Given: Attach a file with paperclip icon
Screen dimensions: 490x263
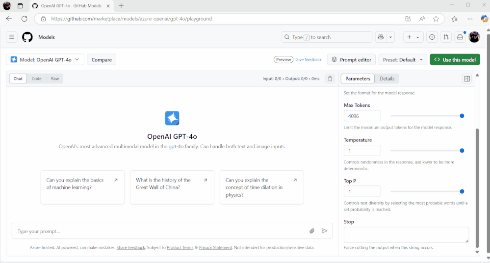Looking at the screenshot, I should (312, 231).
